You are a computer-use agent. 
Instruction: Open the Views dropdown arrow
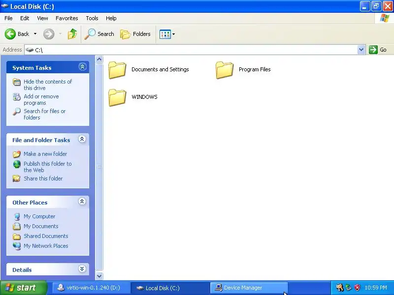pos(174,34)
